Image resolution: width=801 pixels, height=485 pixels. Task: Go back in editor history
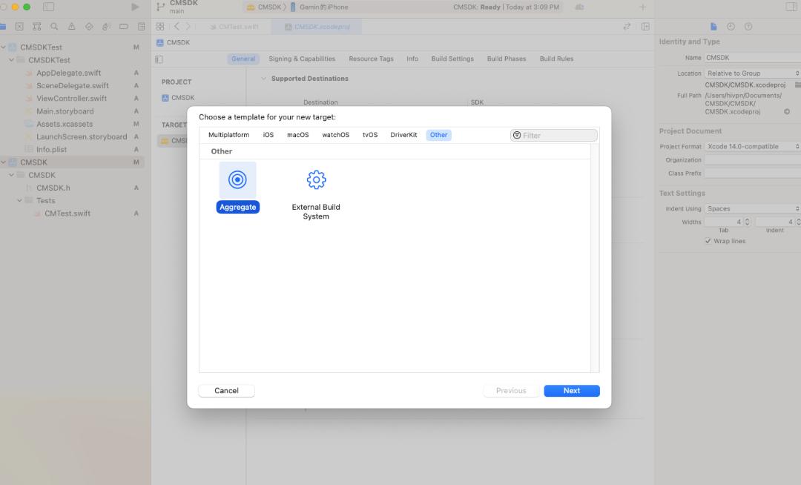(177, 27)
